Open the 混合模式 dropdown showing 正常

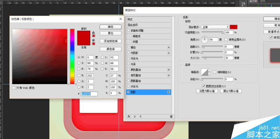coord(215,27)
